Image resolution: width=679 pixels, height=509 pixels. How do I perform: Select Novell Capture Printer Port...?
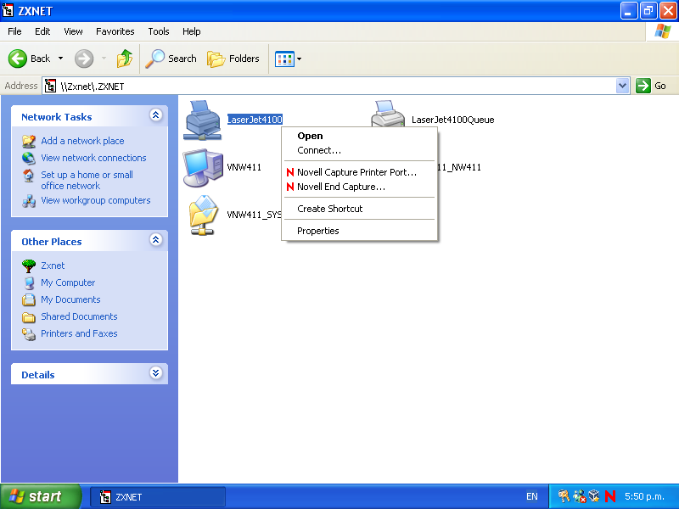[359, 172]
